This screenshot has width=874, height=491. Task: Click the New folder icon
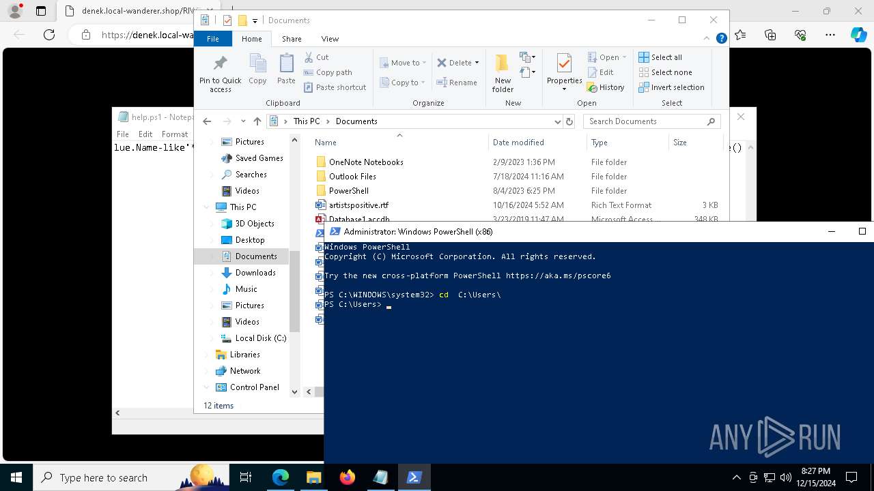click(x=503, y=63)
